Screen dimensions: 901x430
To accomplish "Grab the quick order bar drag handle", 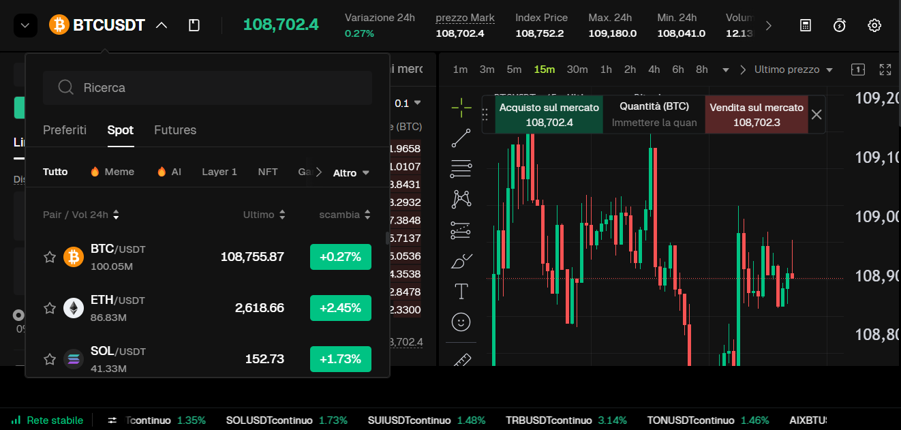I will [486, 114].
